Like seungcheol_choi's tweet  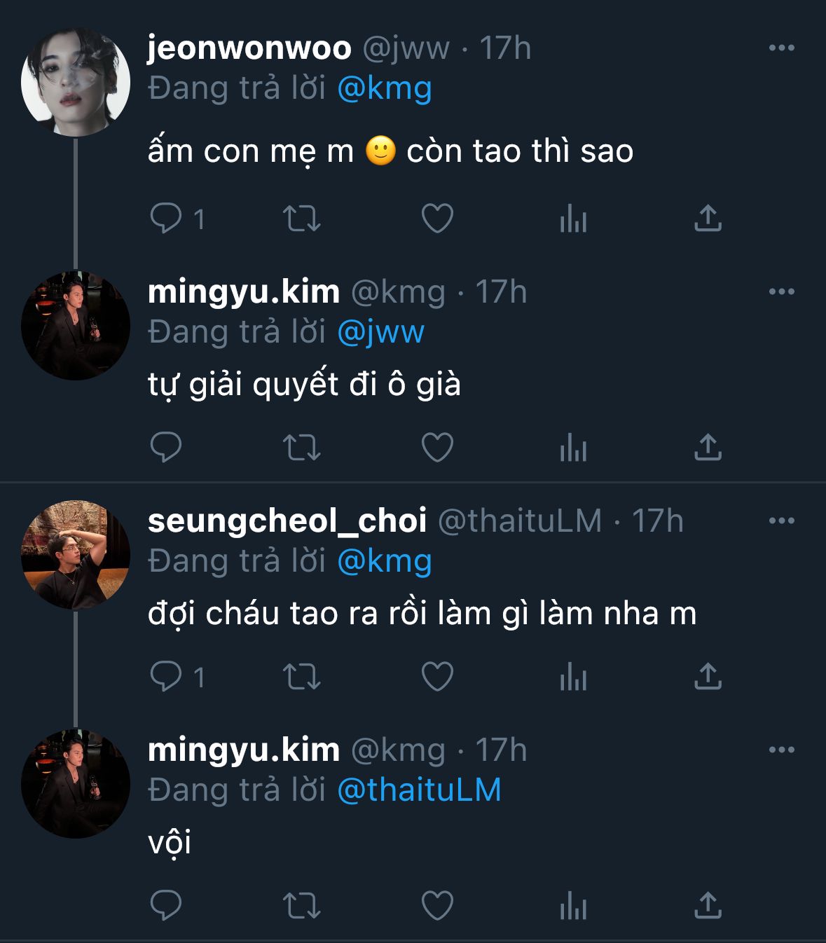437,677
